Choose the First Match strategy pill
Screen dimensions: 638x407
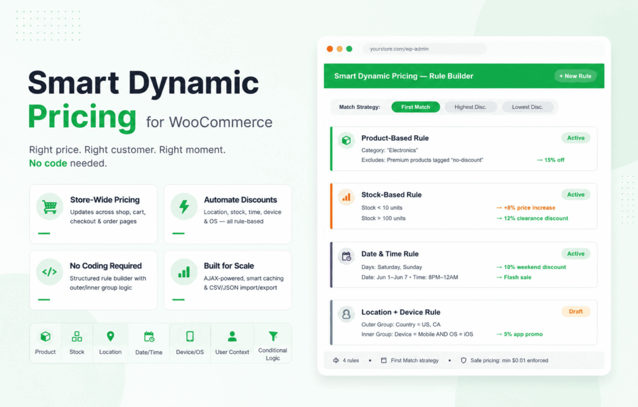coord(416,107)
